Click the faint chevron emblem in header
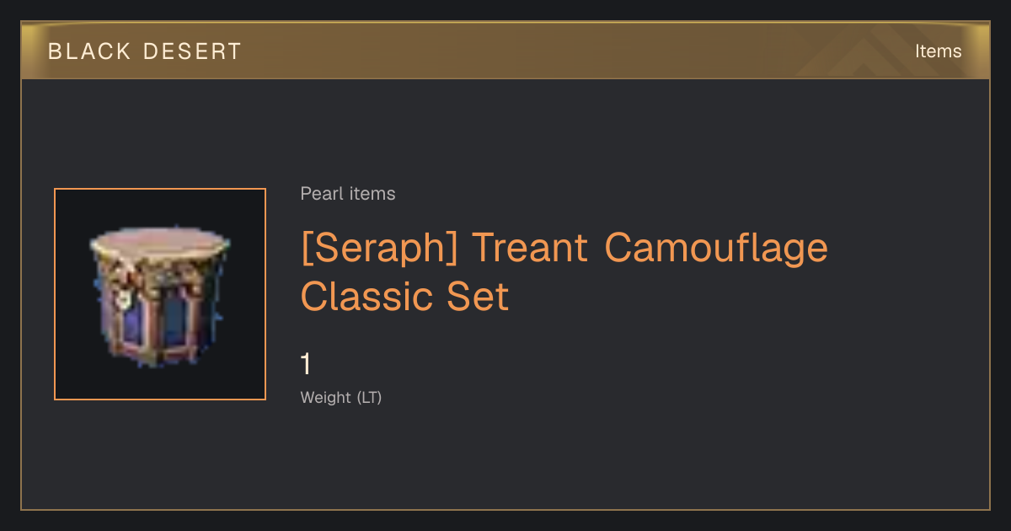 876,53
